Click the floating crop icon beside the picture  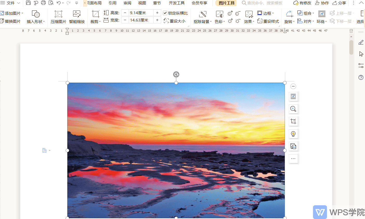click(x=293, y=121)
